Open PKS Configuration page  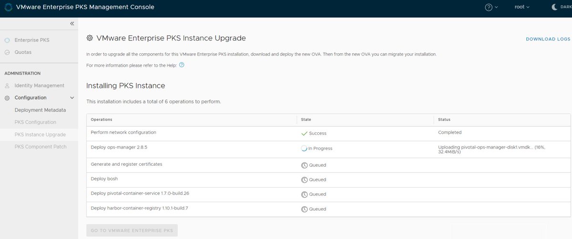(35, 122)
